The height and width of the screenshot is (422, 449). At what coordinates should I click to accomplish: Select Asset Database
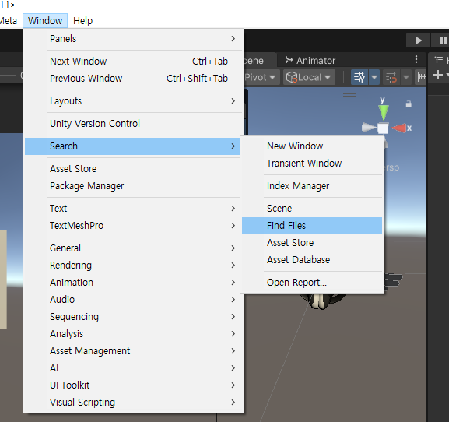coord(312,260)
